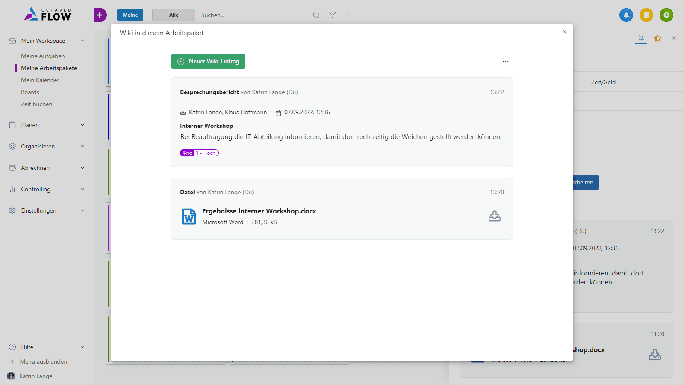
Task: Go to Zeit buchen
Action: pos(37,104)
